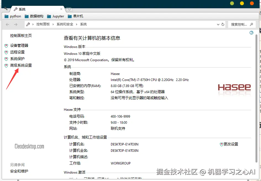This screenshot has width=261, height=181.
Task: Click the shield icon beside 远程设置
Action: (6, 52)
